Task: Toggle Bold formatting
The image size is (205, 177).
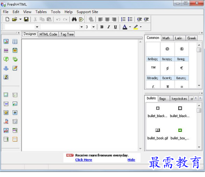Action: 102,27
